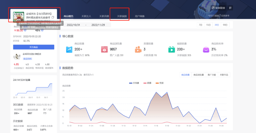
Task: Click the 商品转化率 shopping bag icon
Action: click(x=206, y=49)
